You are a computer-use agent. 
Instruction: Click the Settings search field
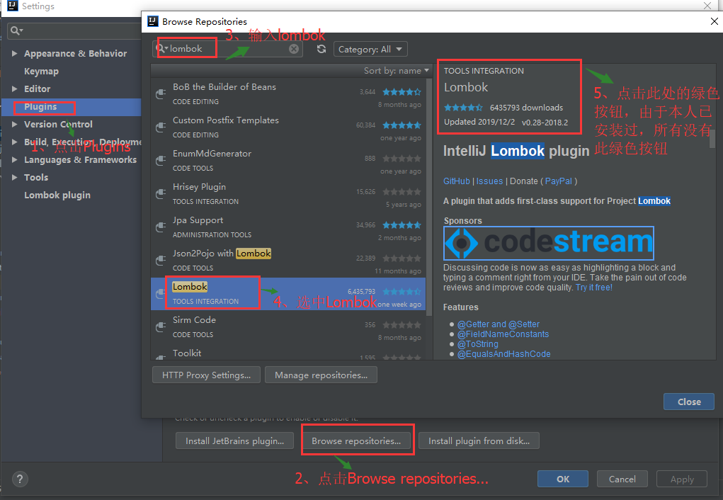[x=74, y=30]
